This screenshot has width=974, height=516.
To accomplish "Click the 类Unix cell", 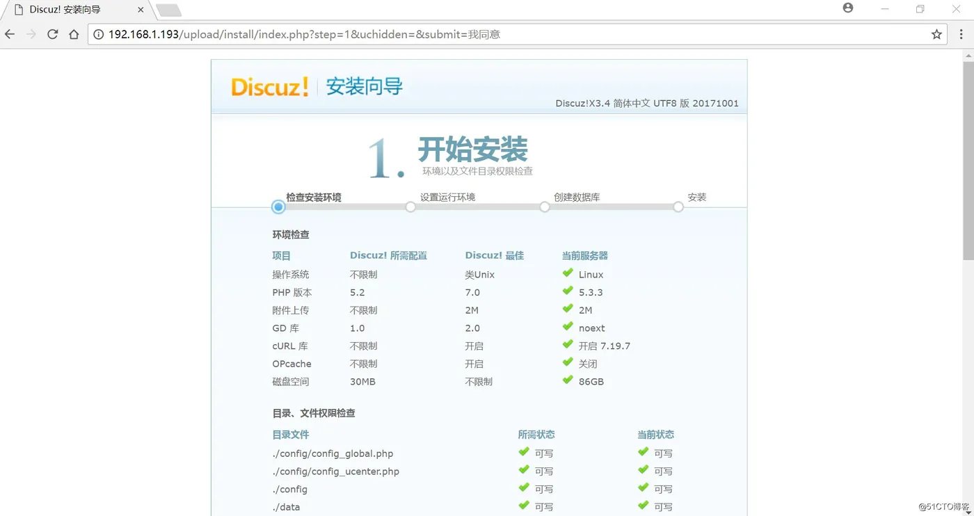I will click(479, 274).
